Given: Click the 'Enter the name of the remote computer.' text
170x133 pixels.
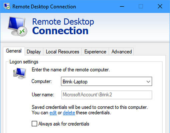Looking at the screenshot, I should tap(71, 70).
